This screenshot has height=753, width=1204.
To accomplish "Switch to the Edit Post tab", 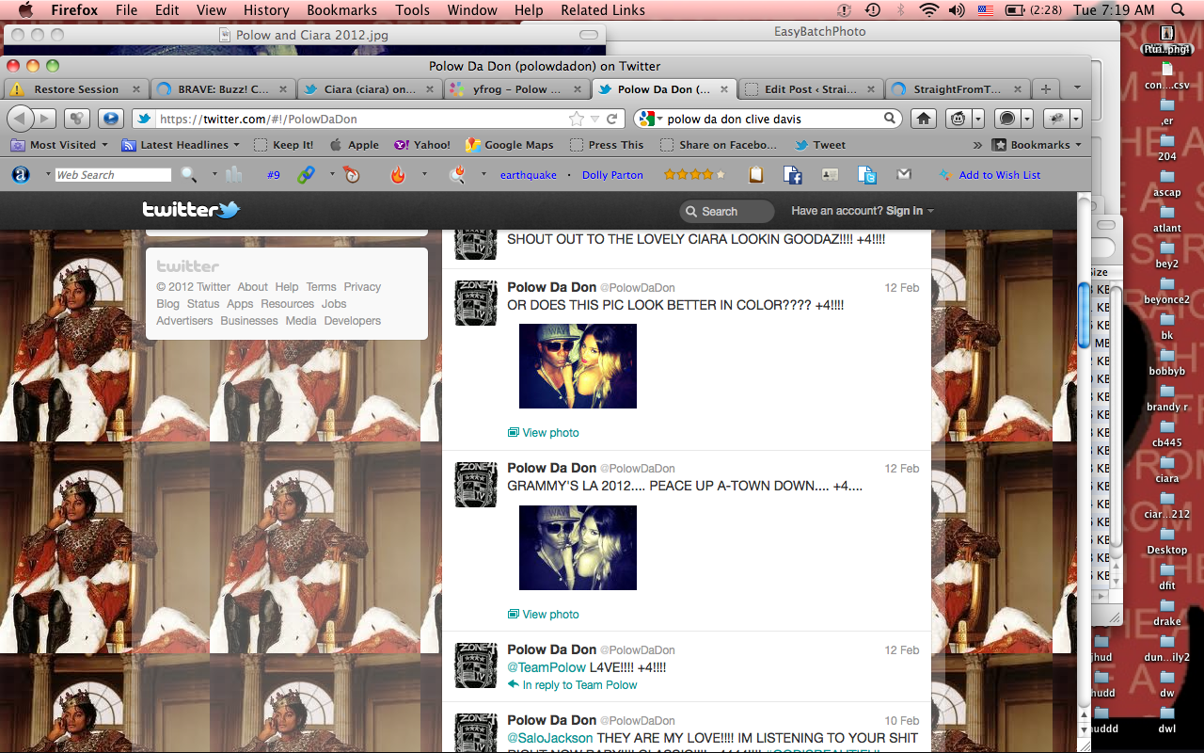I will (808, 89).
